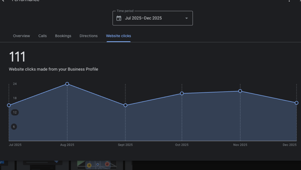Click the y-axis label "24"
Viewport: 301px width, 170px height.
tap(15, 84)
